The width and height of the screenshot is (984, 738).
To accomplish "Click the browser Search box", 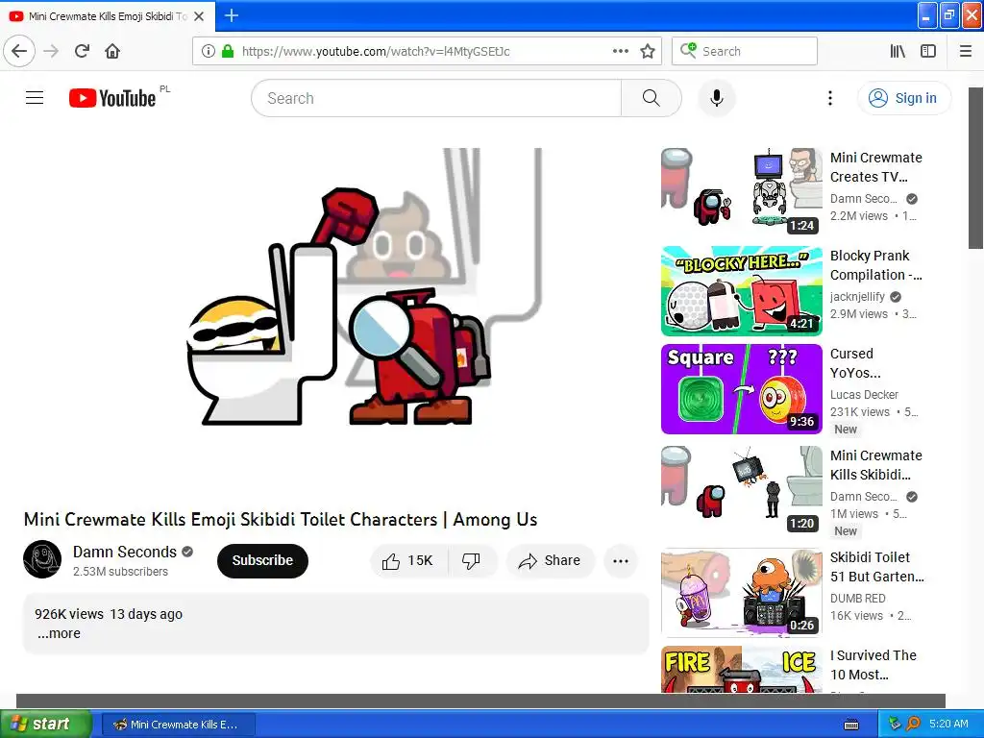I will click(x=745, y=51).
